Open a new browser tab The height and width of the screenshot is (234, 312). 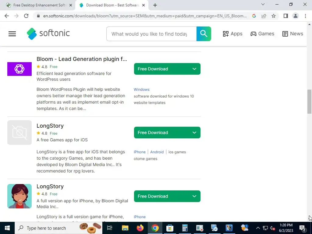[155, 5]
